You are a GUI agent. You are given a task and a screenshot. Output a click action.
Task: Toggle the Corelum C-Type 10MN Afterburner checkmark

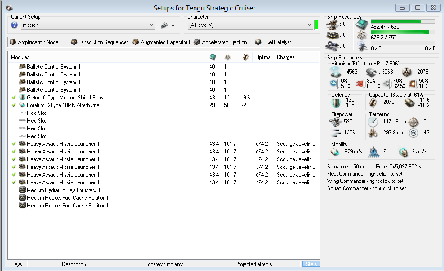tap(14, 105)
